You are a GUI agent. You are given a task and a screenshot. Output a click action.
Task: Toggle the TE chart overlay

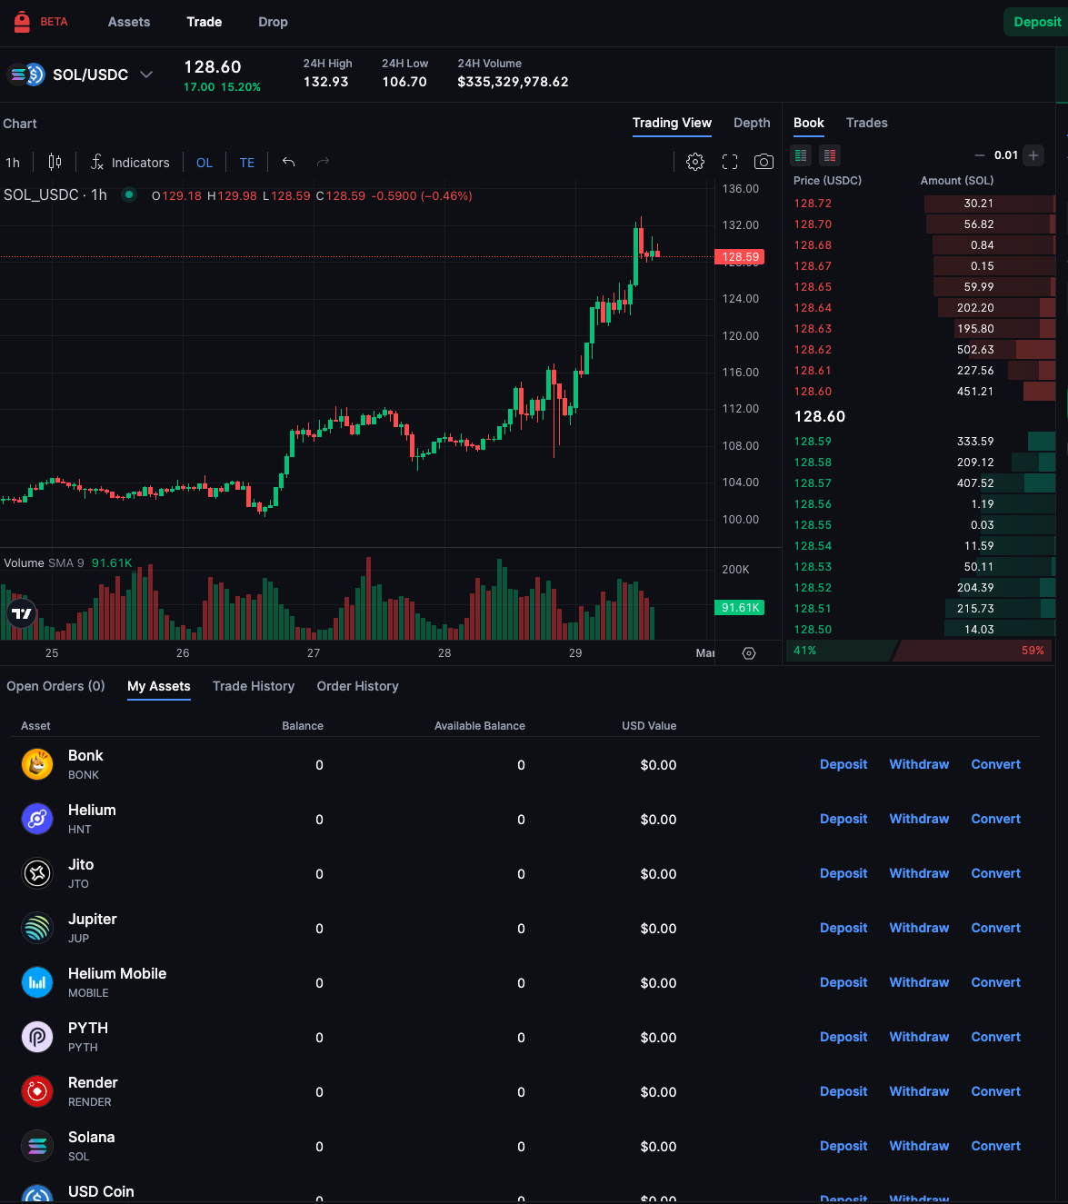tap(247, 163)
